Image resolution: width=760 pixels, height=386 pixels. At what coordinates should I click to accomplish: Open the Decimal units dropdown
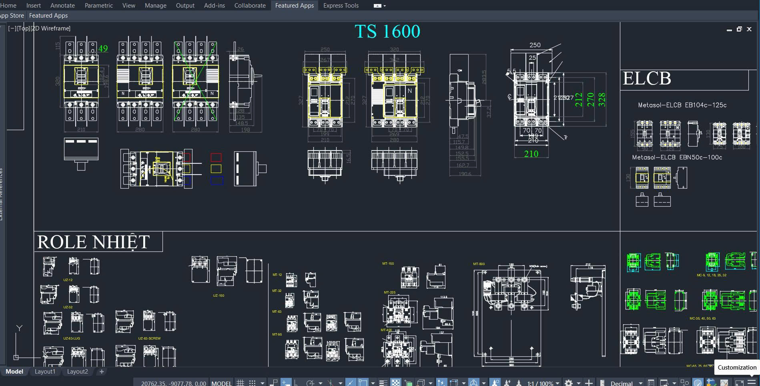click(626, 383)
